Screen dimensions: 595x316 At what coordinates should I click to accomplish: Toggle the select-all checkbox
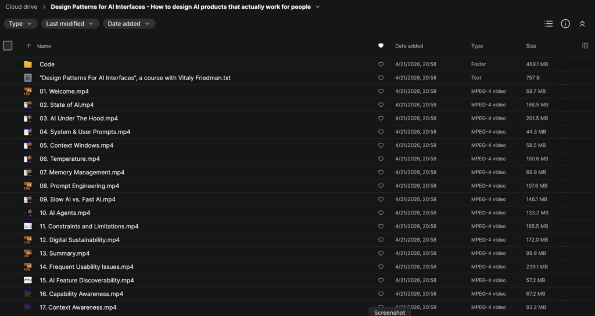(x=8, y=46)
